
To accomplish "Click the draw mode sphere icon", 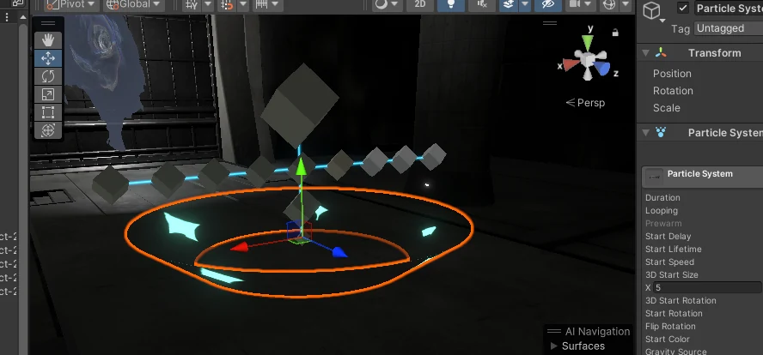I will coord(381,5).
